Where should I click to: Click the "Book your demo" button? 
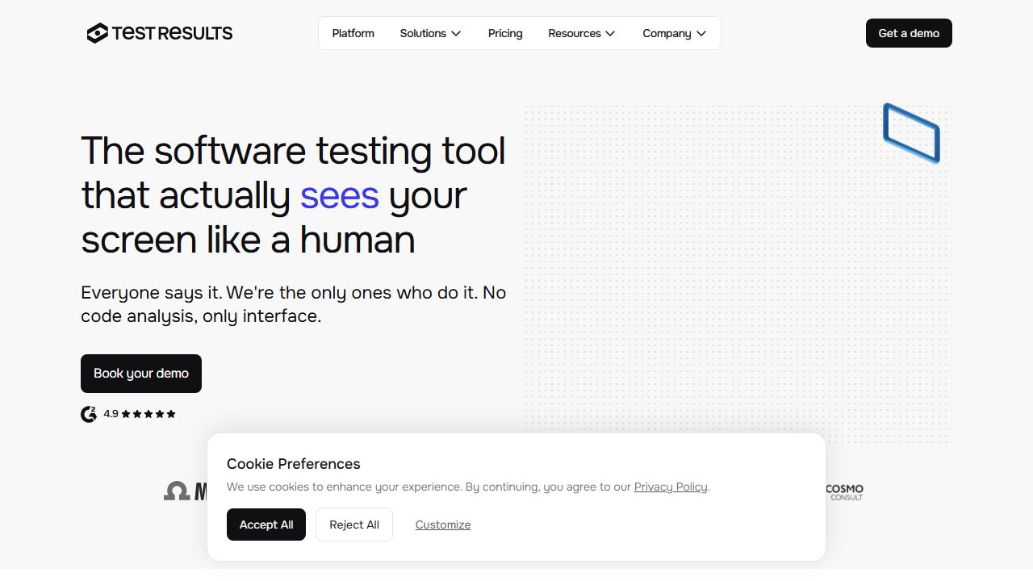pos(140,373)
